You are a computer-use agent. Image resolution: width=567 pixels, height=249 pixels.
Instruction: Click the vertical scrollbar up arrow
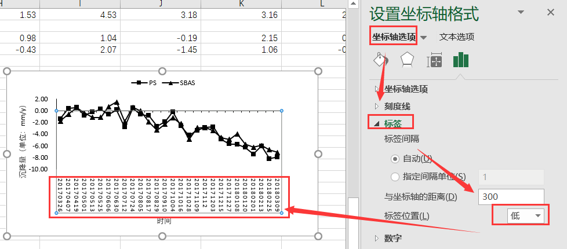point(352,3)
